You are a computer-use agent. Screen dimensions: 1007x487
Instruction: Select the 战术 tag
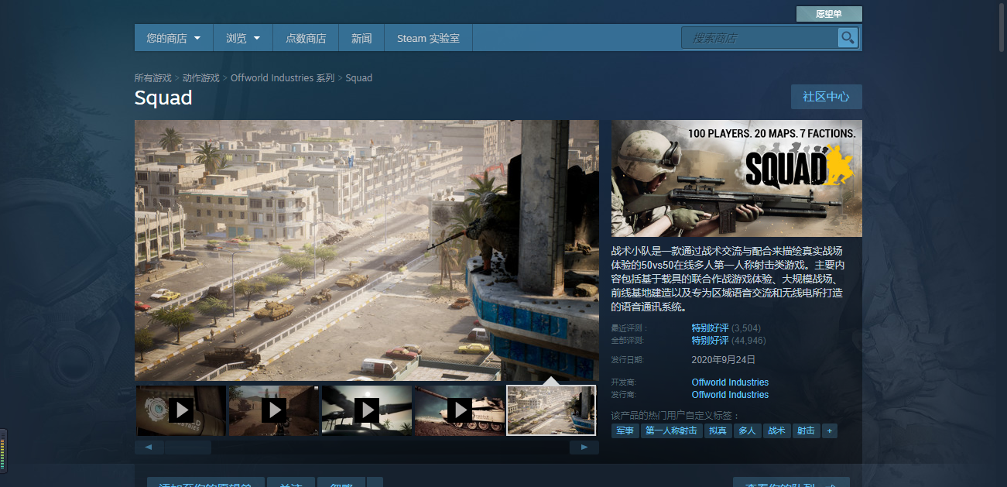(x=776, y=430)
